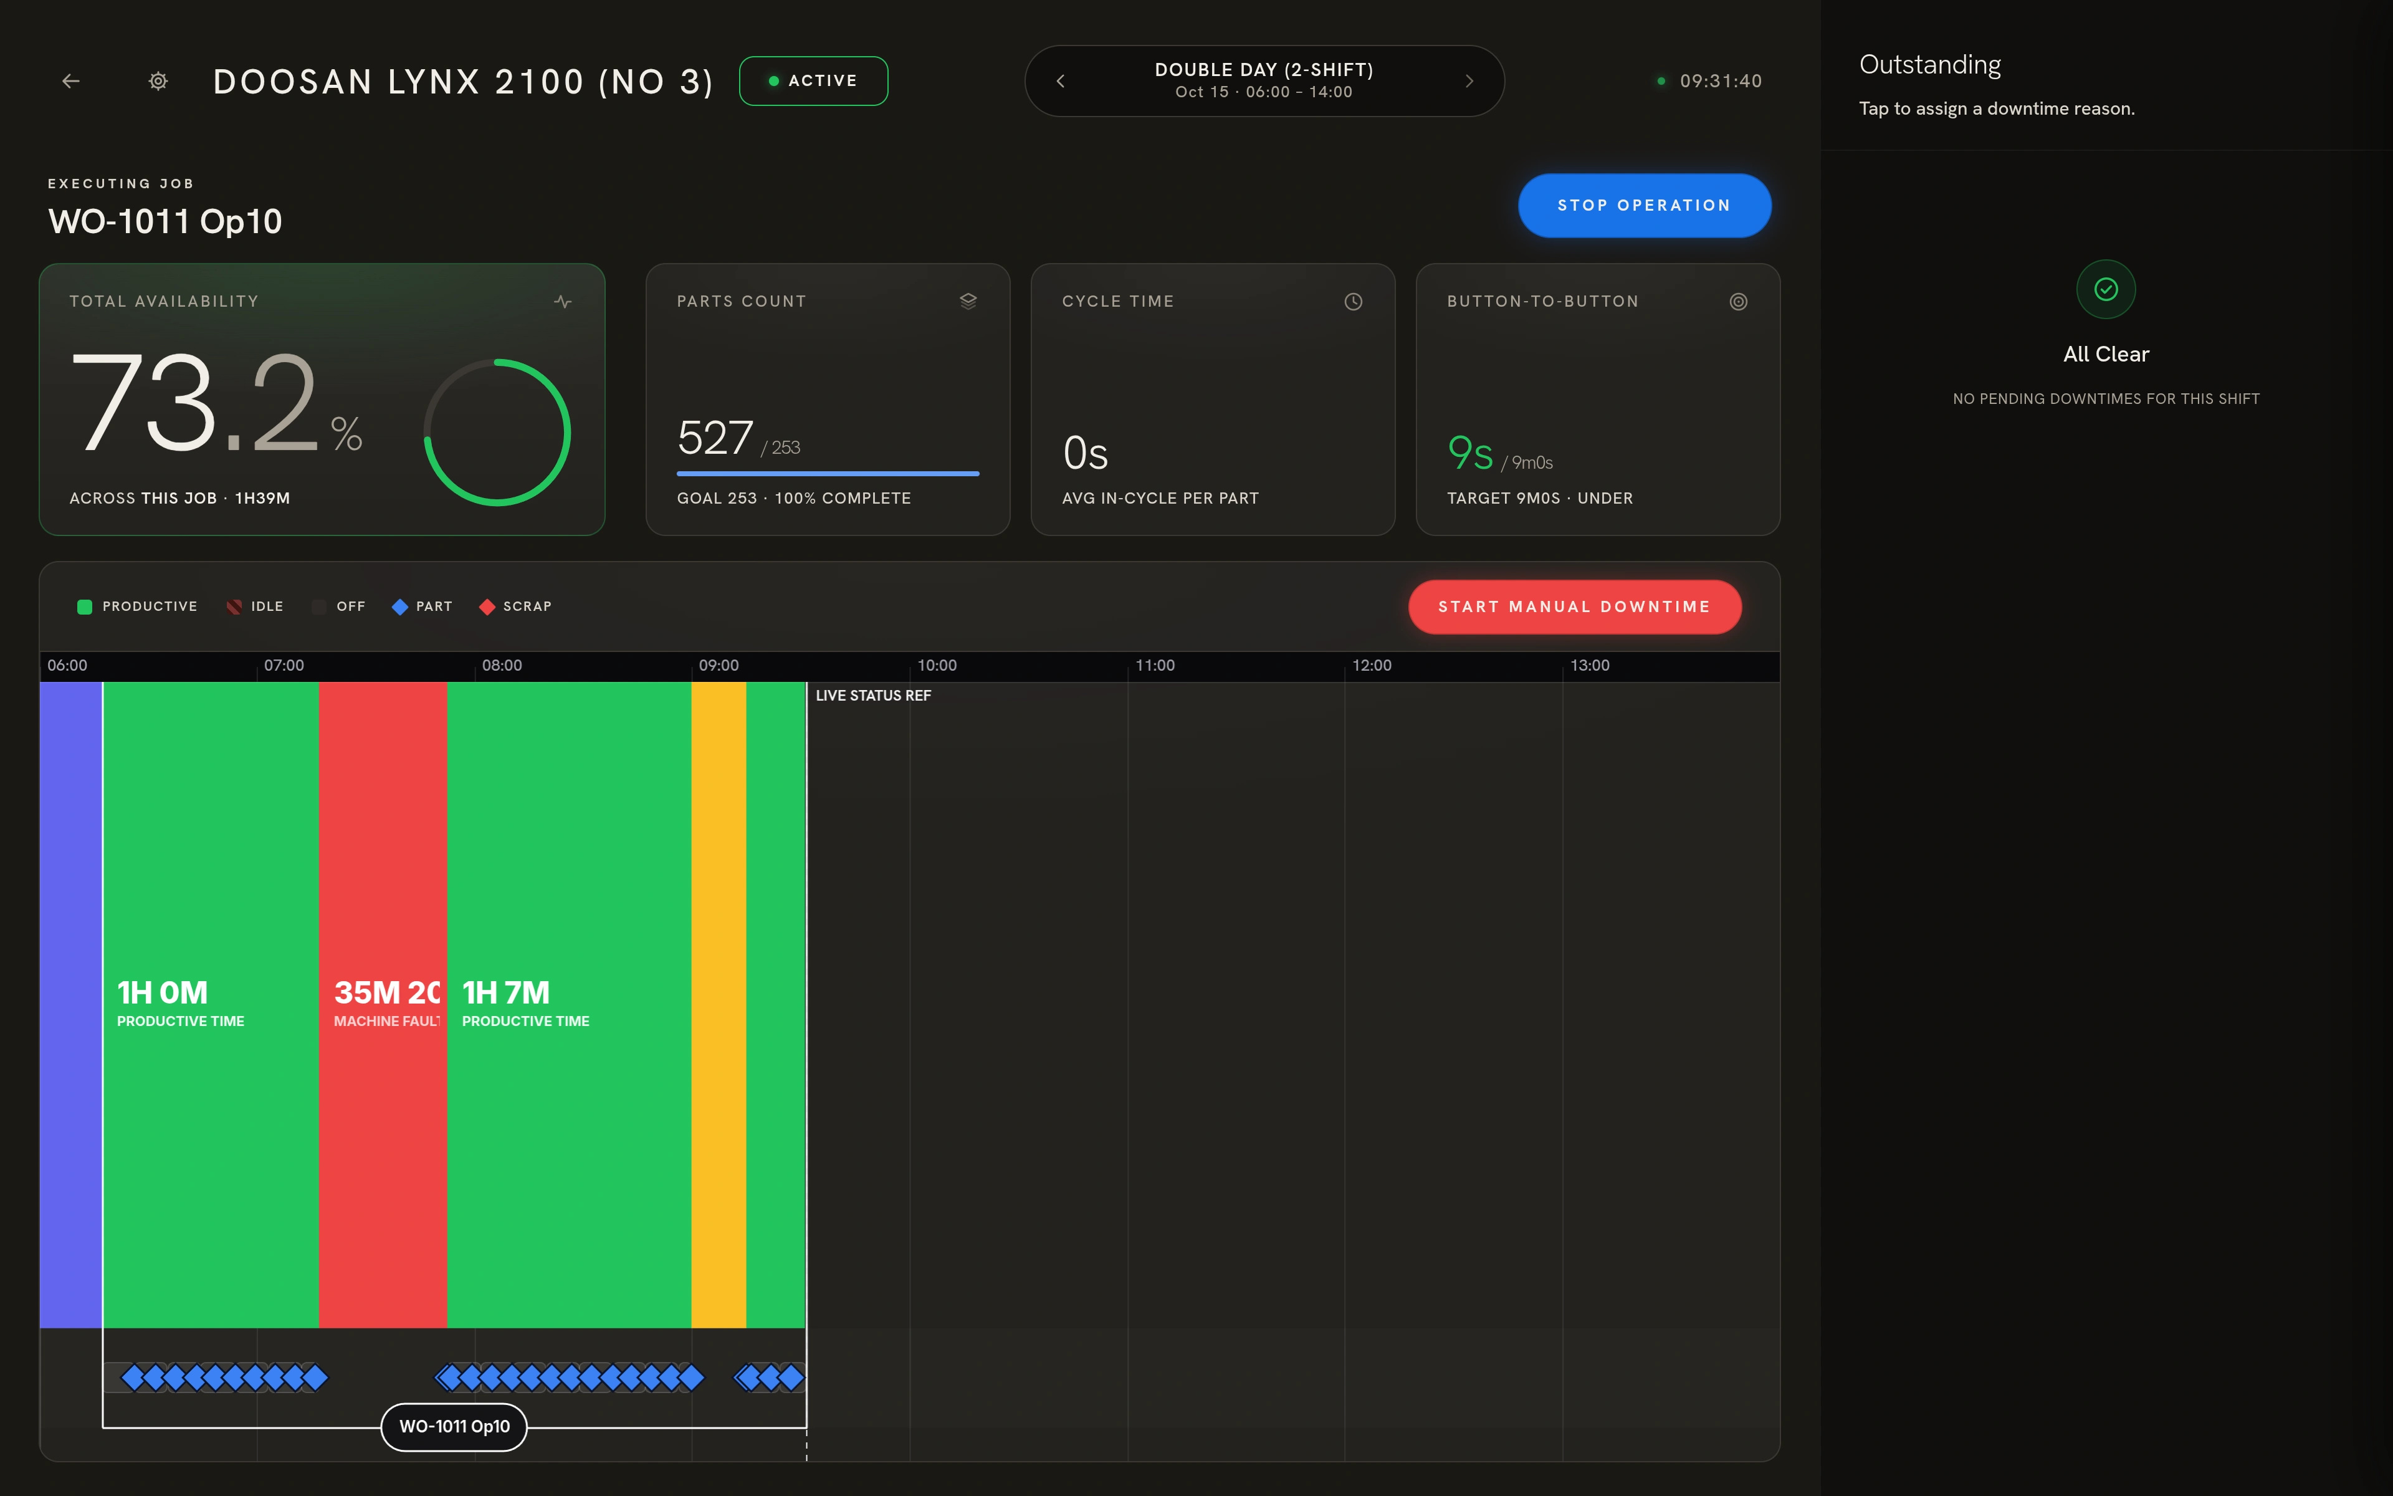Toggle the Productive legend swatch
2393x1496 pixels.
tap(85, 607)
